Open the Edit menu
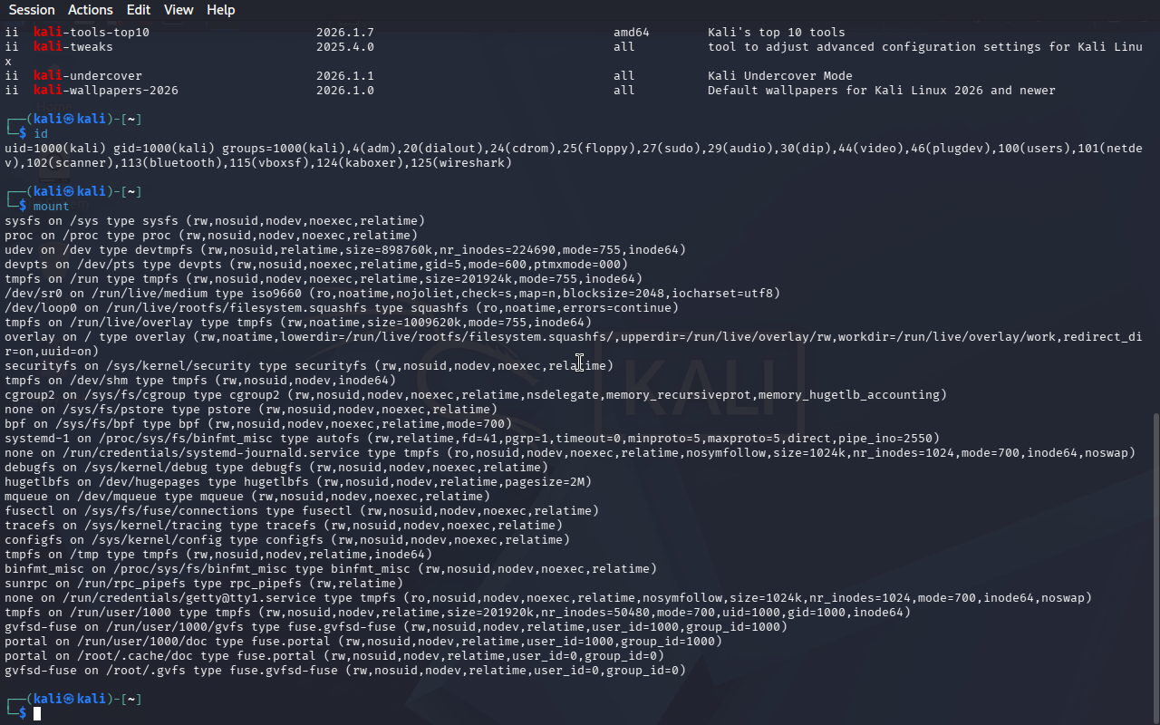1160x725 pixels. click(139, 10)
